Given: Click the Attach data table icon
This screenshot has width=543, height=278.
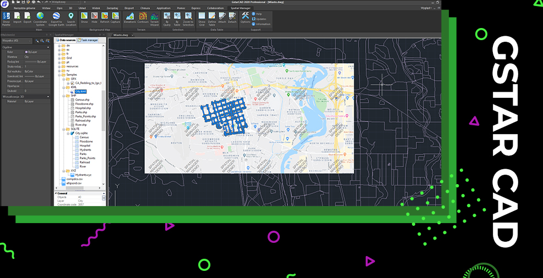Looking at the screenshot, I should tap(222, 18).
